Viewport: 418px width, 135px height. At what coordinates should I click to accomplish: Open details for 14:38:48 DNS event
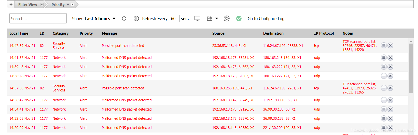[384, 76]
